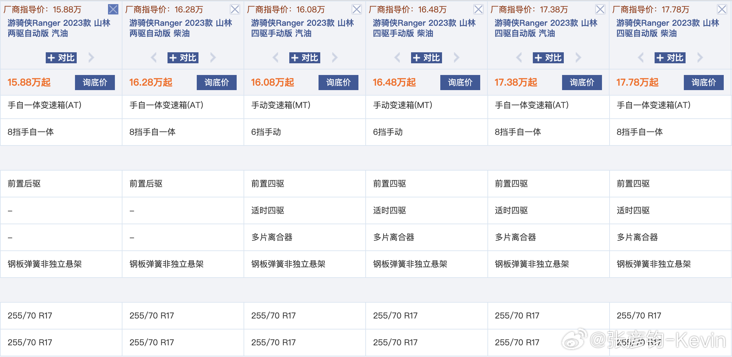Select 多片离合器 cell in the 17.38万 column
The image size is (732, 357).
[x=548, y=237]
